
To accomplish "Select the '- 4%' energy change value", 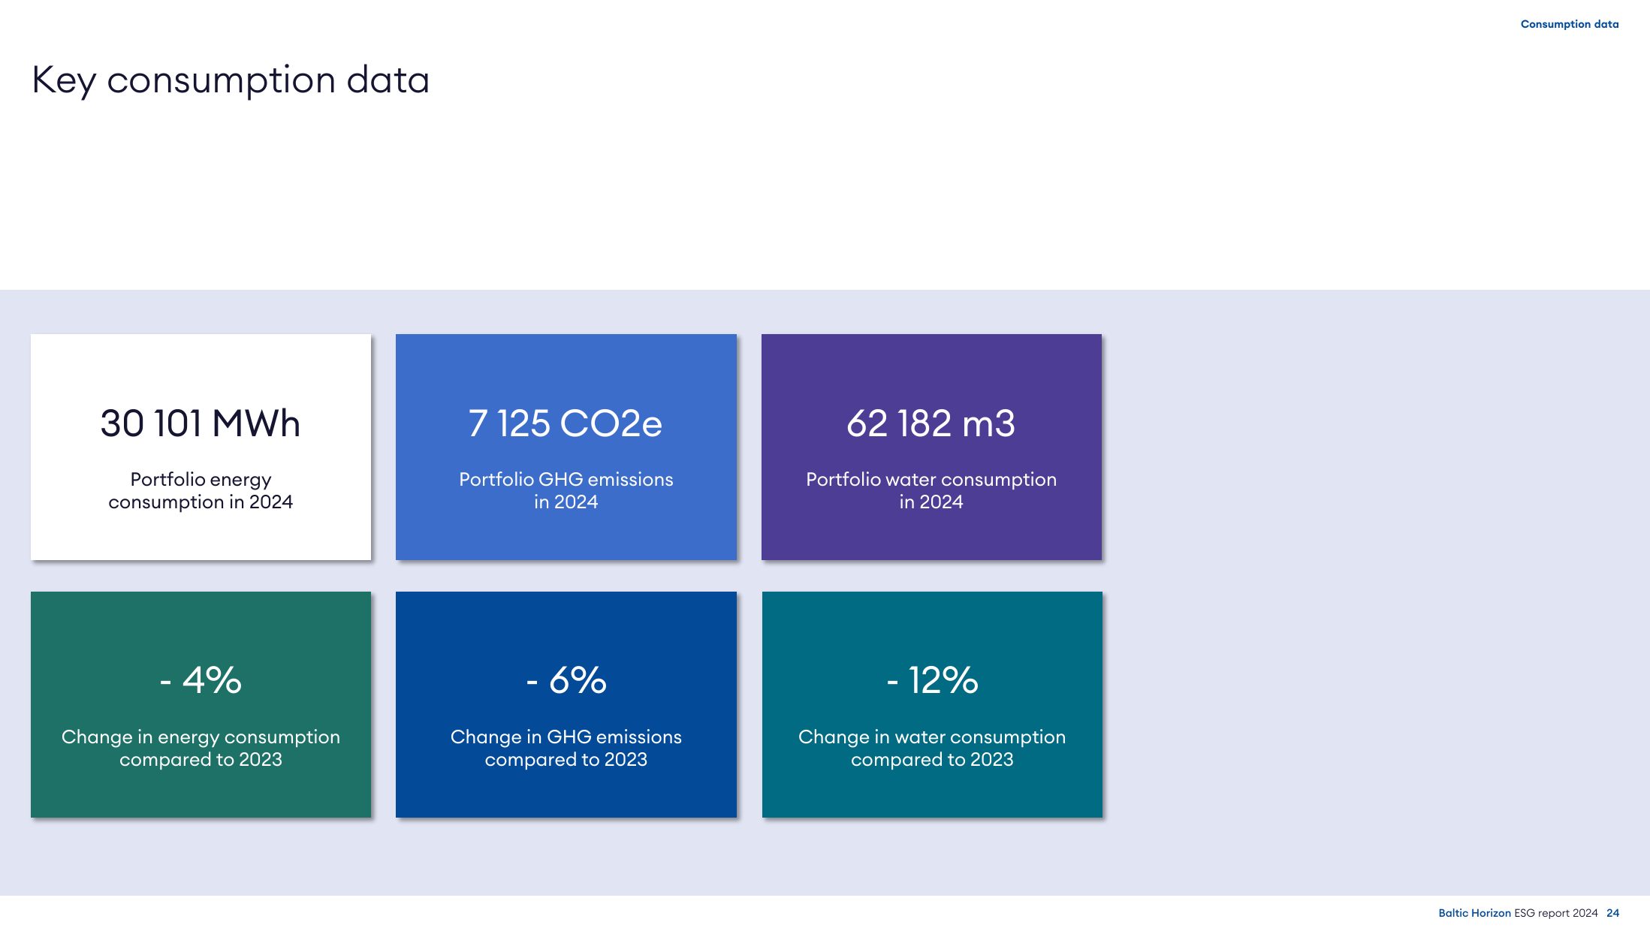I will [201, 680].
